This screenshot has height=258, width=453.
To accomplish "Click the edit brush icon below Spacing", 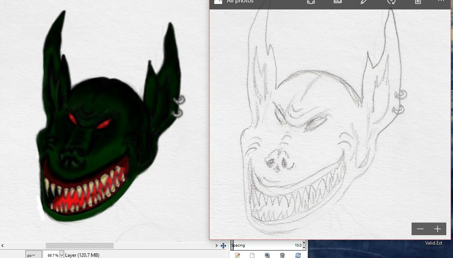I will click(238, 256).
